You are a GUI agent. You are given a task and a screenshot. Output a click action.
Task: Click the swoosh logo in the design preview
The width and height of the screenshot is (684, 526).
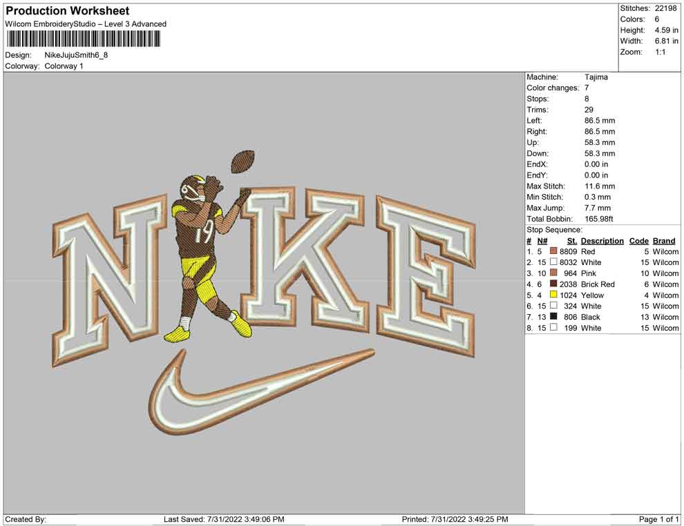(262, 392)
